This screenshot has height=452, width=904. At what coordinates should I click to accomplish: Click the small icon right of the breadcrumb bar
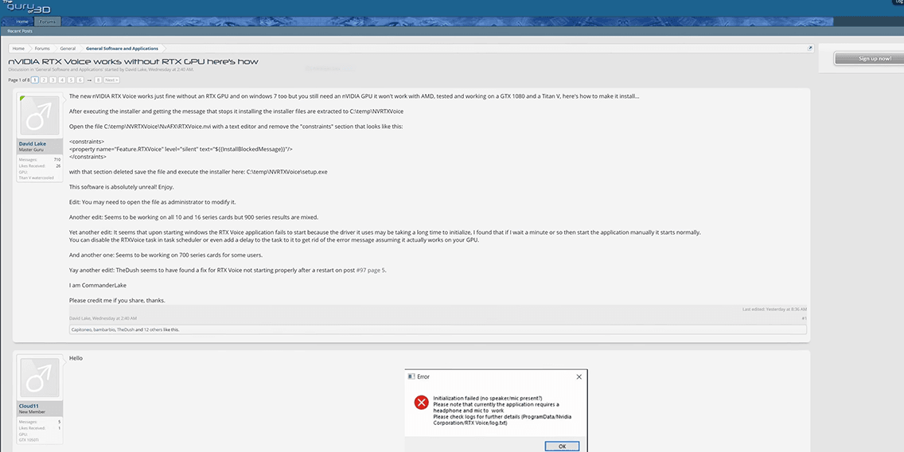point(809,49)
